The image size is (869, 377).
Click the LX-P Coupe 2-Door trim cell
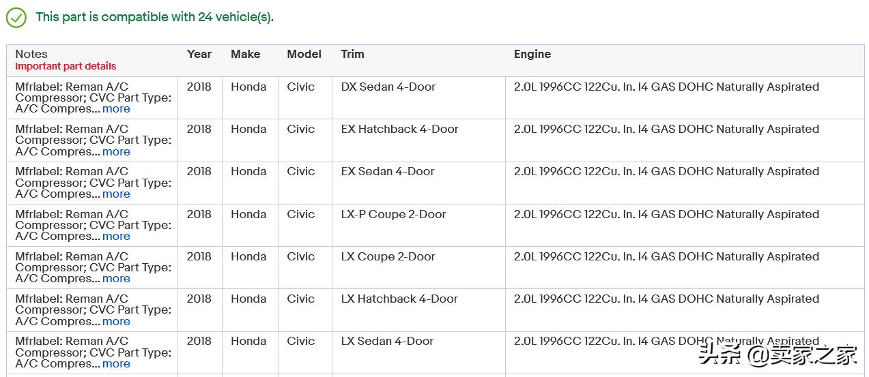pyautogui.click(x=393, y=214)
